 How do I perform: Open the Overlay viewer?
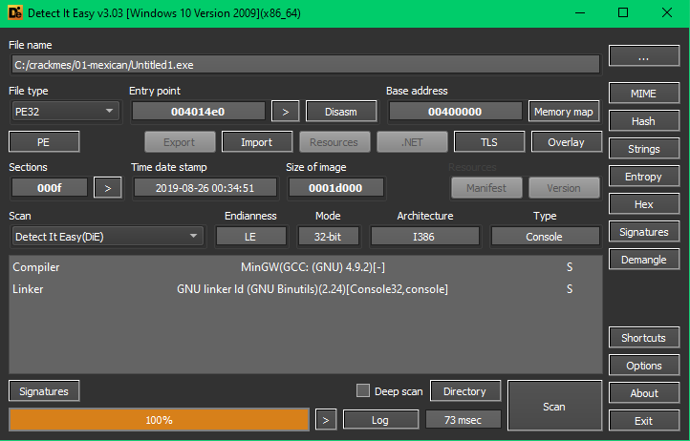(x=567, y=141)
